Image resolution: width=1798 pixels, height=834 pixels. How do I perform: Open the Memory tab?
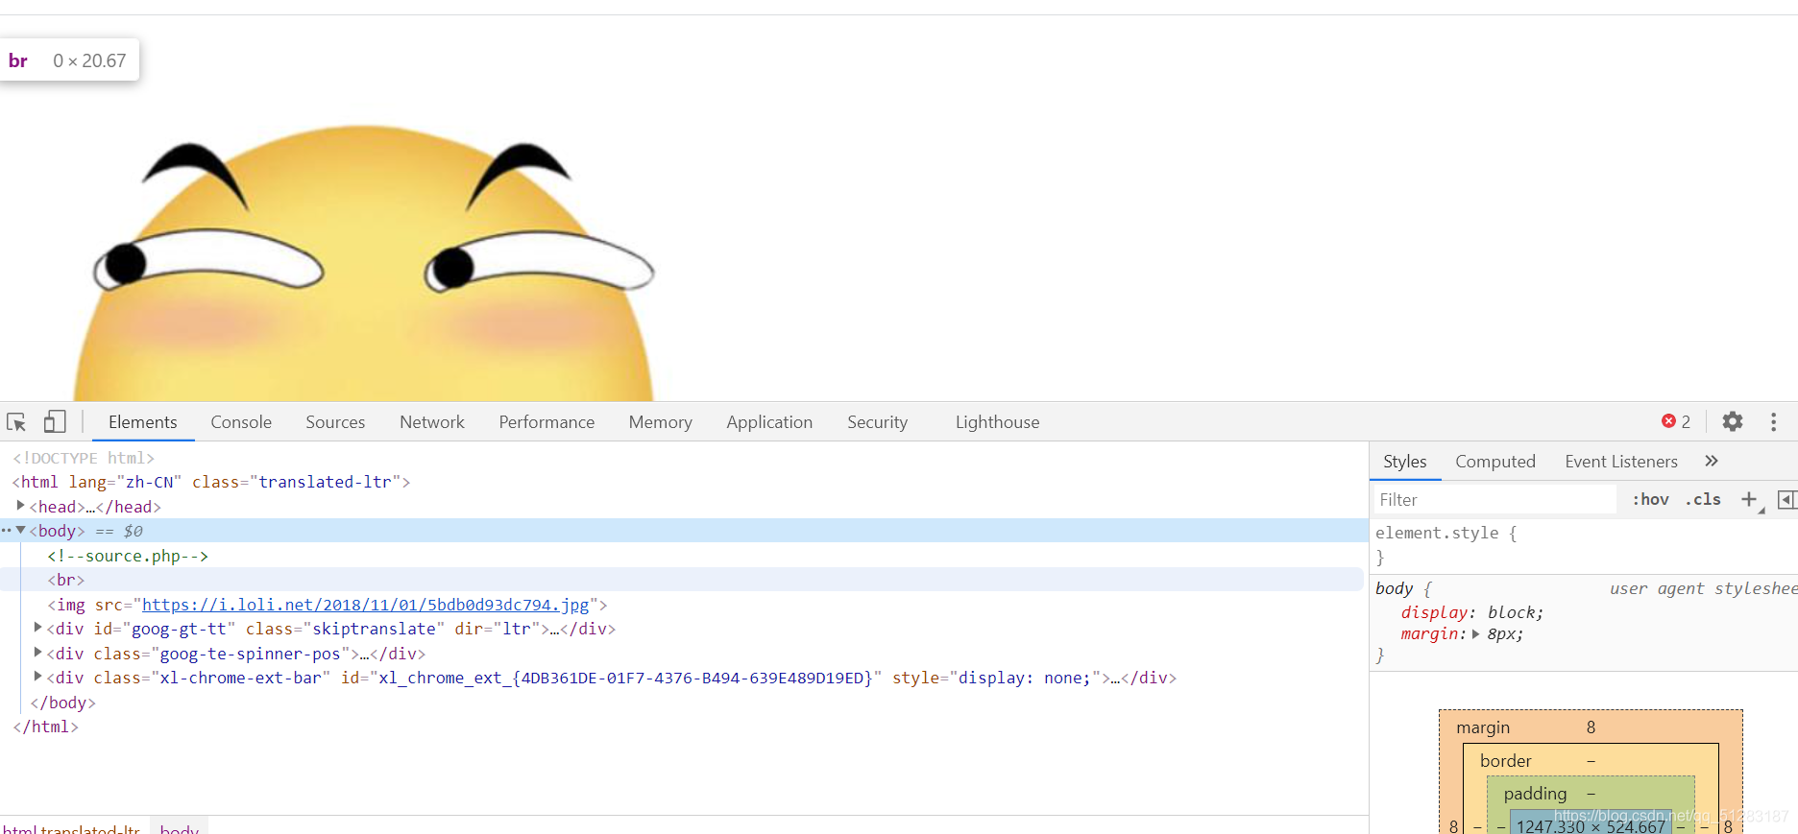coord(661,422)
